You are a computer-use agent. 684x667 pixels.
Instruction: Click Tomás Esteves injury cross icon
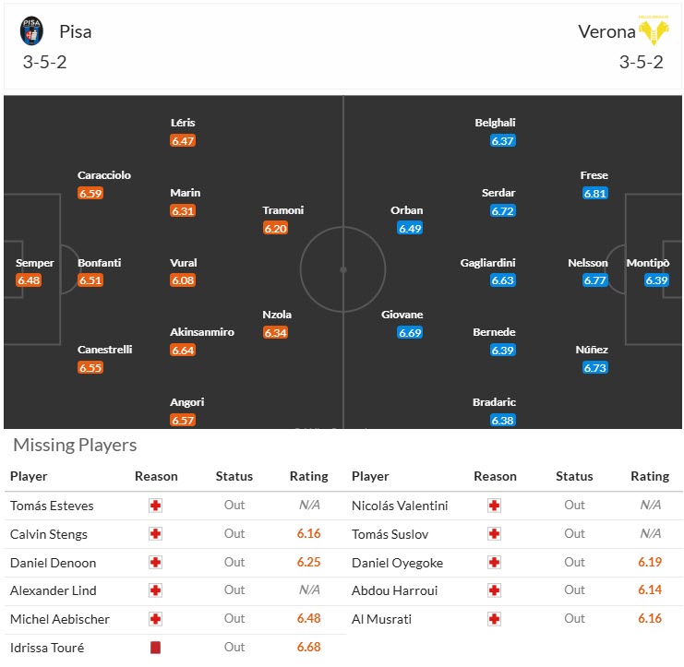pos(155,506)
